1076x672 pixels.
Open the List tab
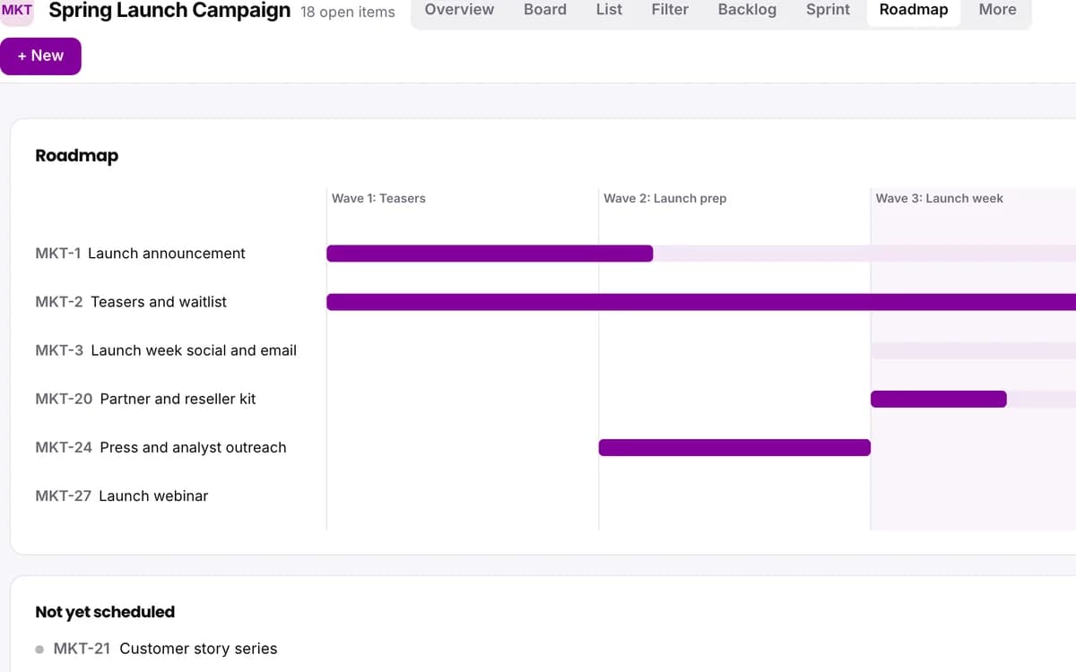pyautogui.click(x=609, y=10)
